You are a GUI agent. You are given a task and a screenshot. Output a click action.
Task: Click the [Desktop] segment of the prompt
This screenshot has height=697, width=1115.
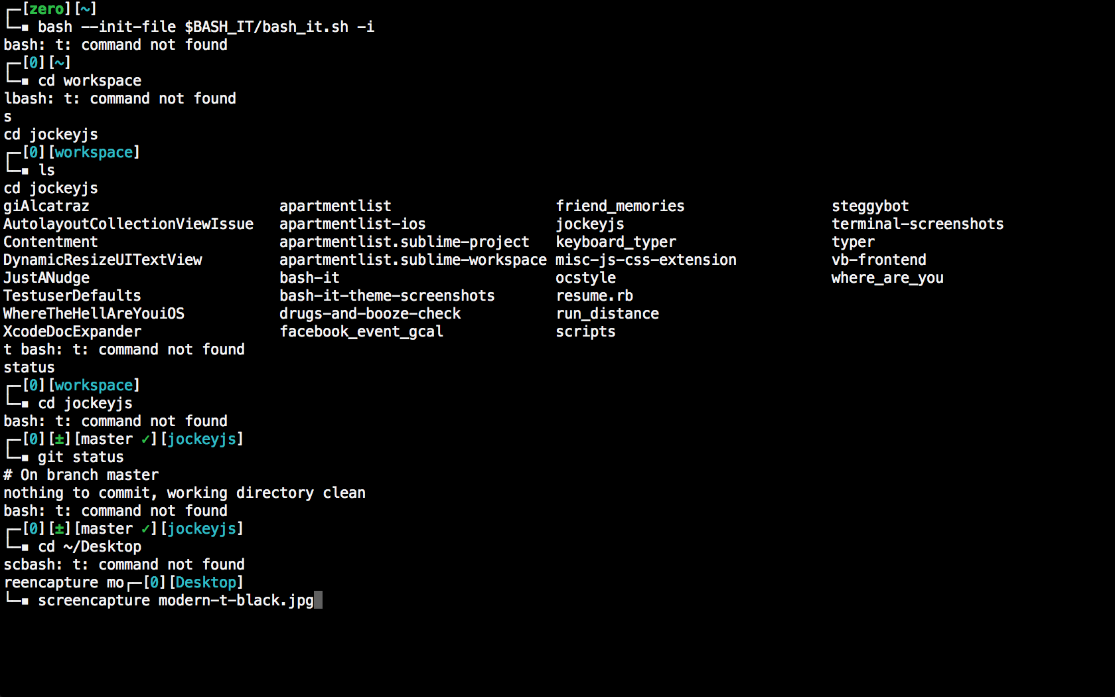[206, 582]
